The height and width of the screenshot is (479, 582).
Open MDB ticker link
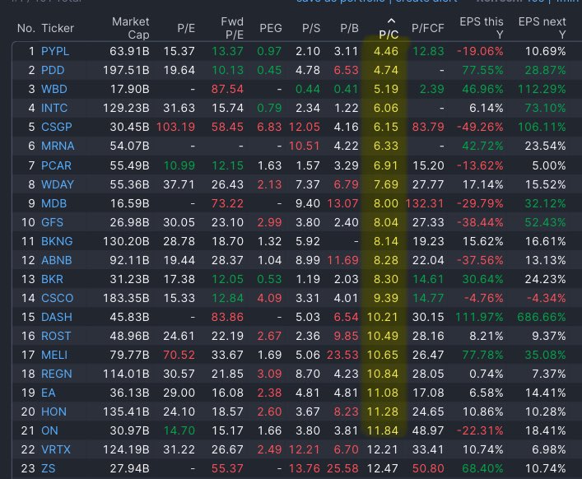pyautogui.click(x=54, y=203)
